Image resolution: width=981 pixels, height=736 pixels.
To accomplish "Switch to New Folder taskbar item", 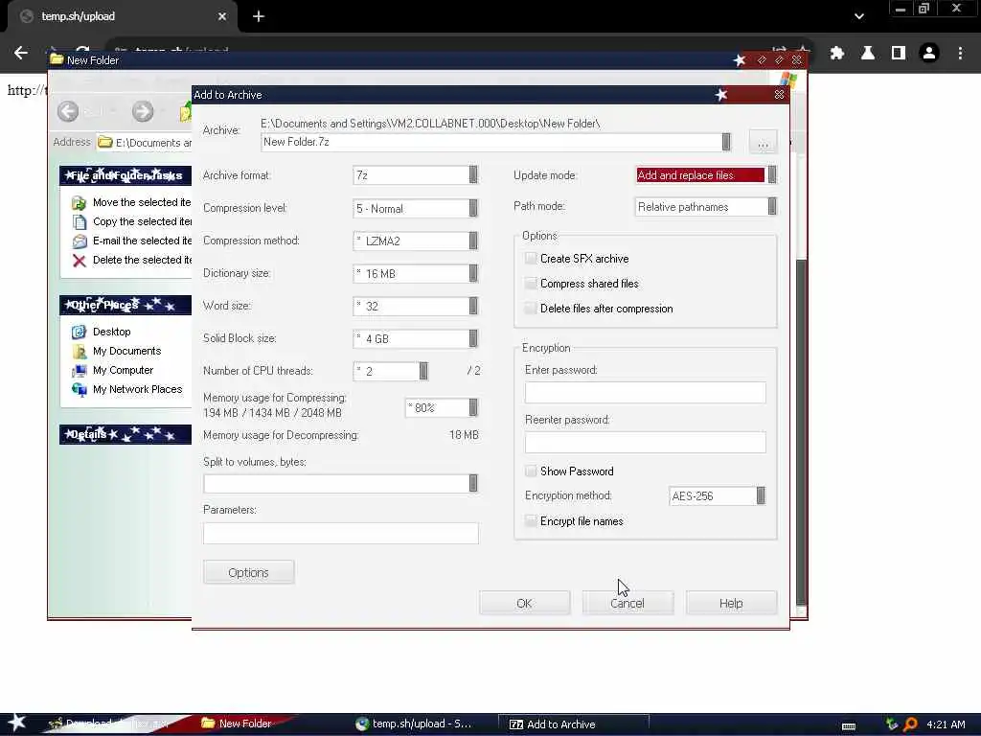I will point(242,724).
